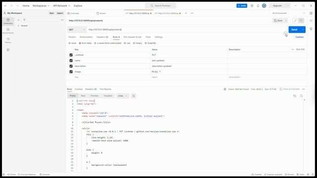
Task: Select the form-data body type radio
Action: click(x=80, y=43)
